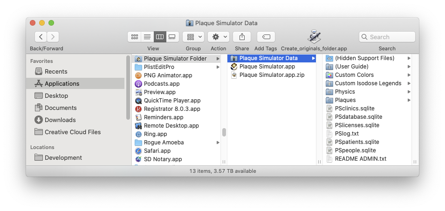Expand the Custom Colors folder arrow
Screen dimensions: 445x211
coord(409,75)
